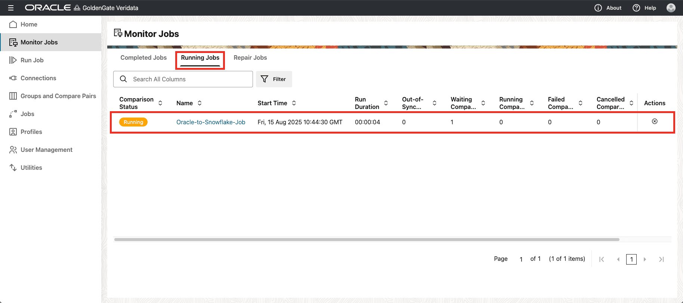Sort by Comparison Status column
Image resolution: width=683 pixels, height=303 pixels.
[160, 103]
